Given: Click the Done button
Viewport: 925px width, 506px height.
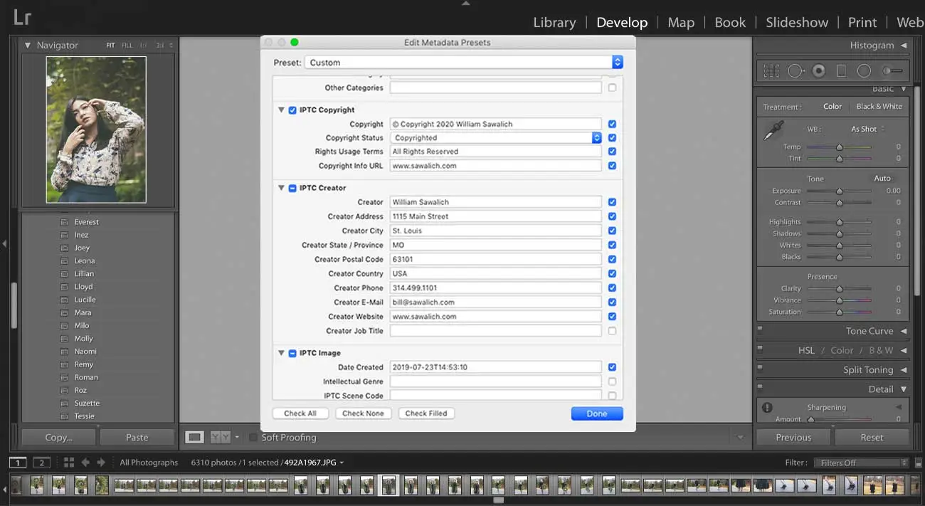Looking at the screenshot, I should coord(596,413).
